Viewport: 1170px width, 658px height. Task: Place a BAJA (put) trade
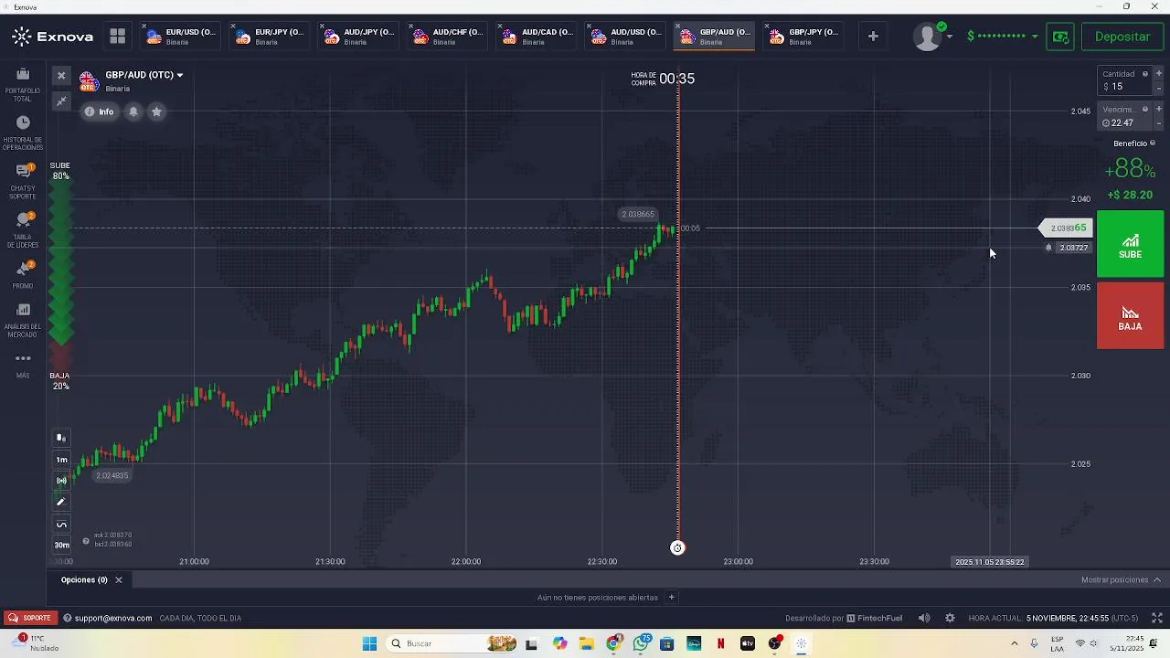(x=1130, y=316)
